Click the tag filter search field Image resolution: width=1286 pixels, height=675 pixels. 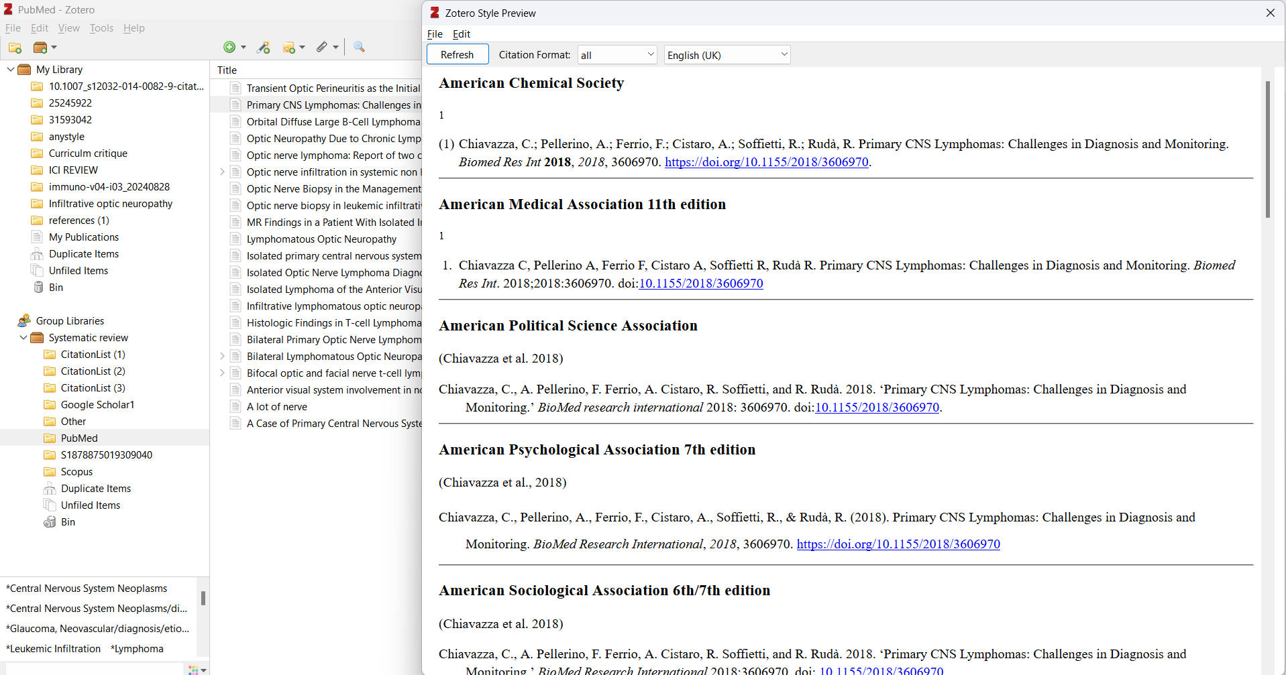pos(94,669)
